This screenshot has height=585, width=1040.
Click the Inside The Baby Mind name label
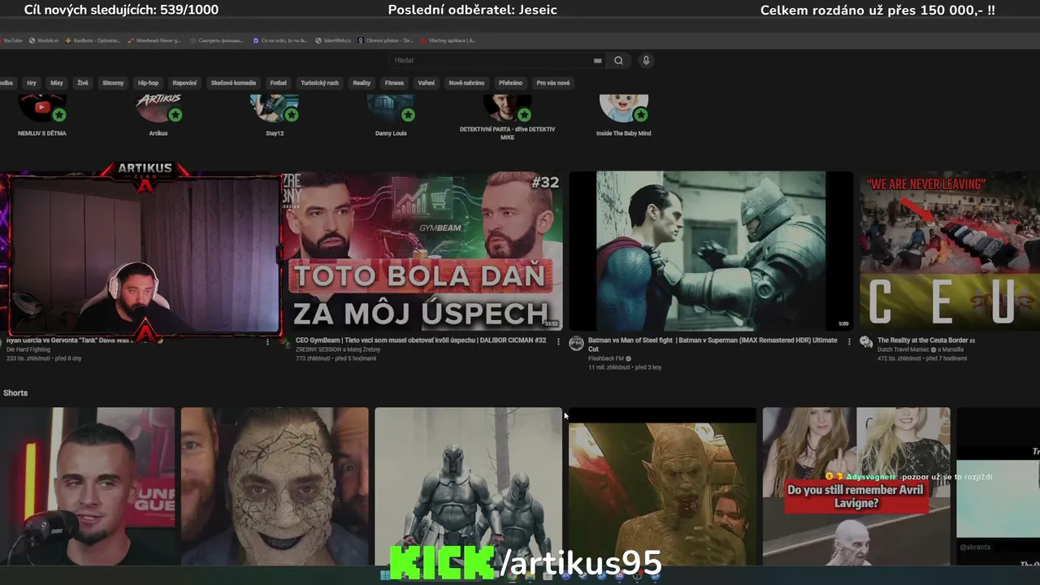624,133
